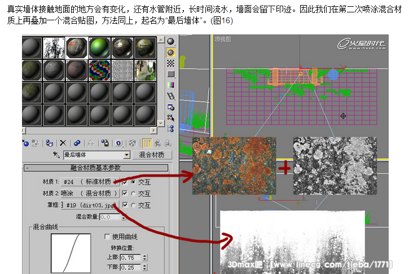
Task: Click the Put Material to Scene icon
Action: pos(36,143)
